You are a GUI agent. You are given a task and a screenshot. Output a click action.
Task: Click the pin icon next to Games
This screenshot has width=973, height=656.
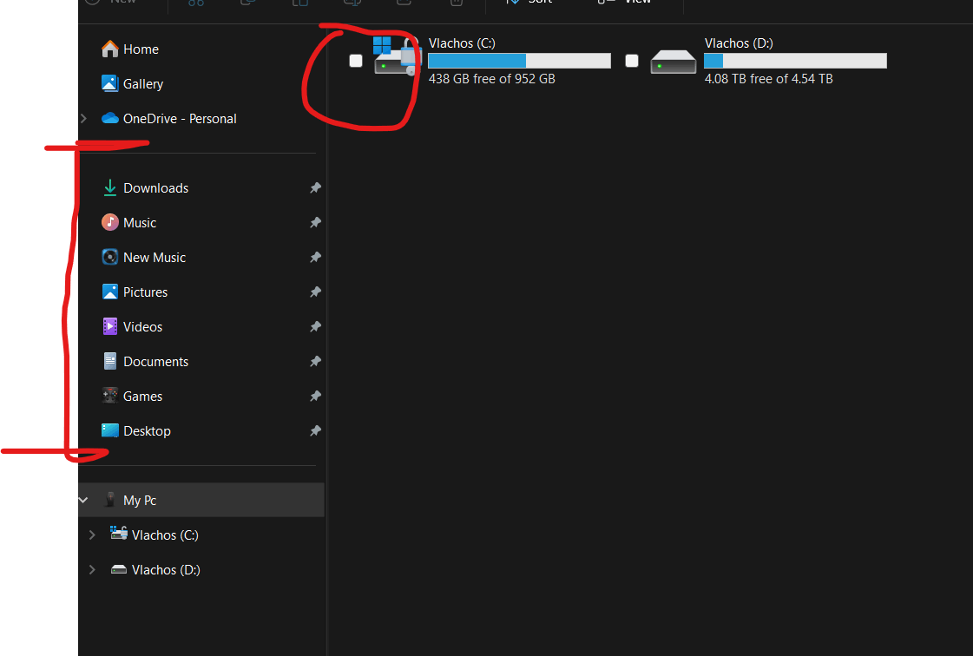click(315, 396)
